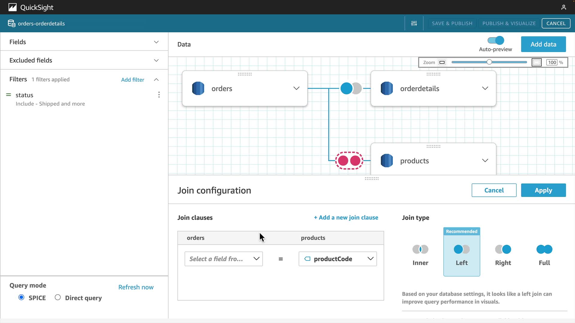
Task: Click the orders-orderdetails join circles icon
Action: (x=351, y=88)
